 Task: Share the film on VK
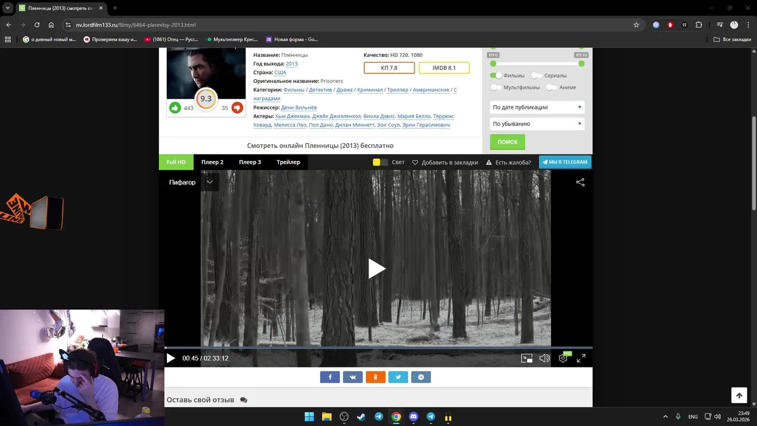pyautogui.click(x=352, y=377)
